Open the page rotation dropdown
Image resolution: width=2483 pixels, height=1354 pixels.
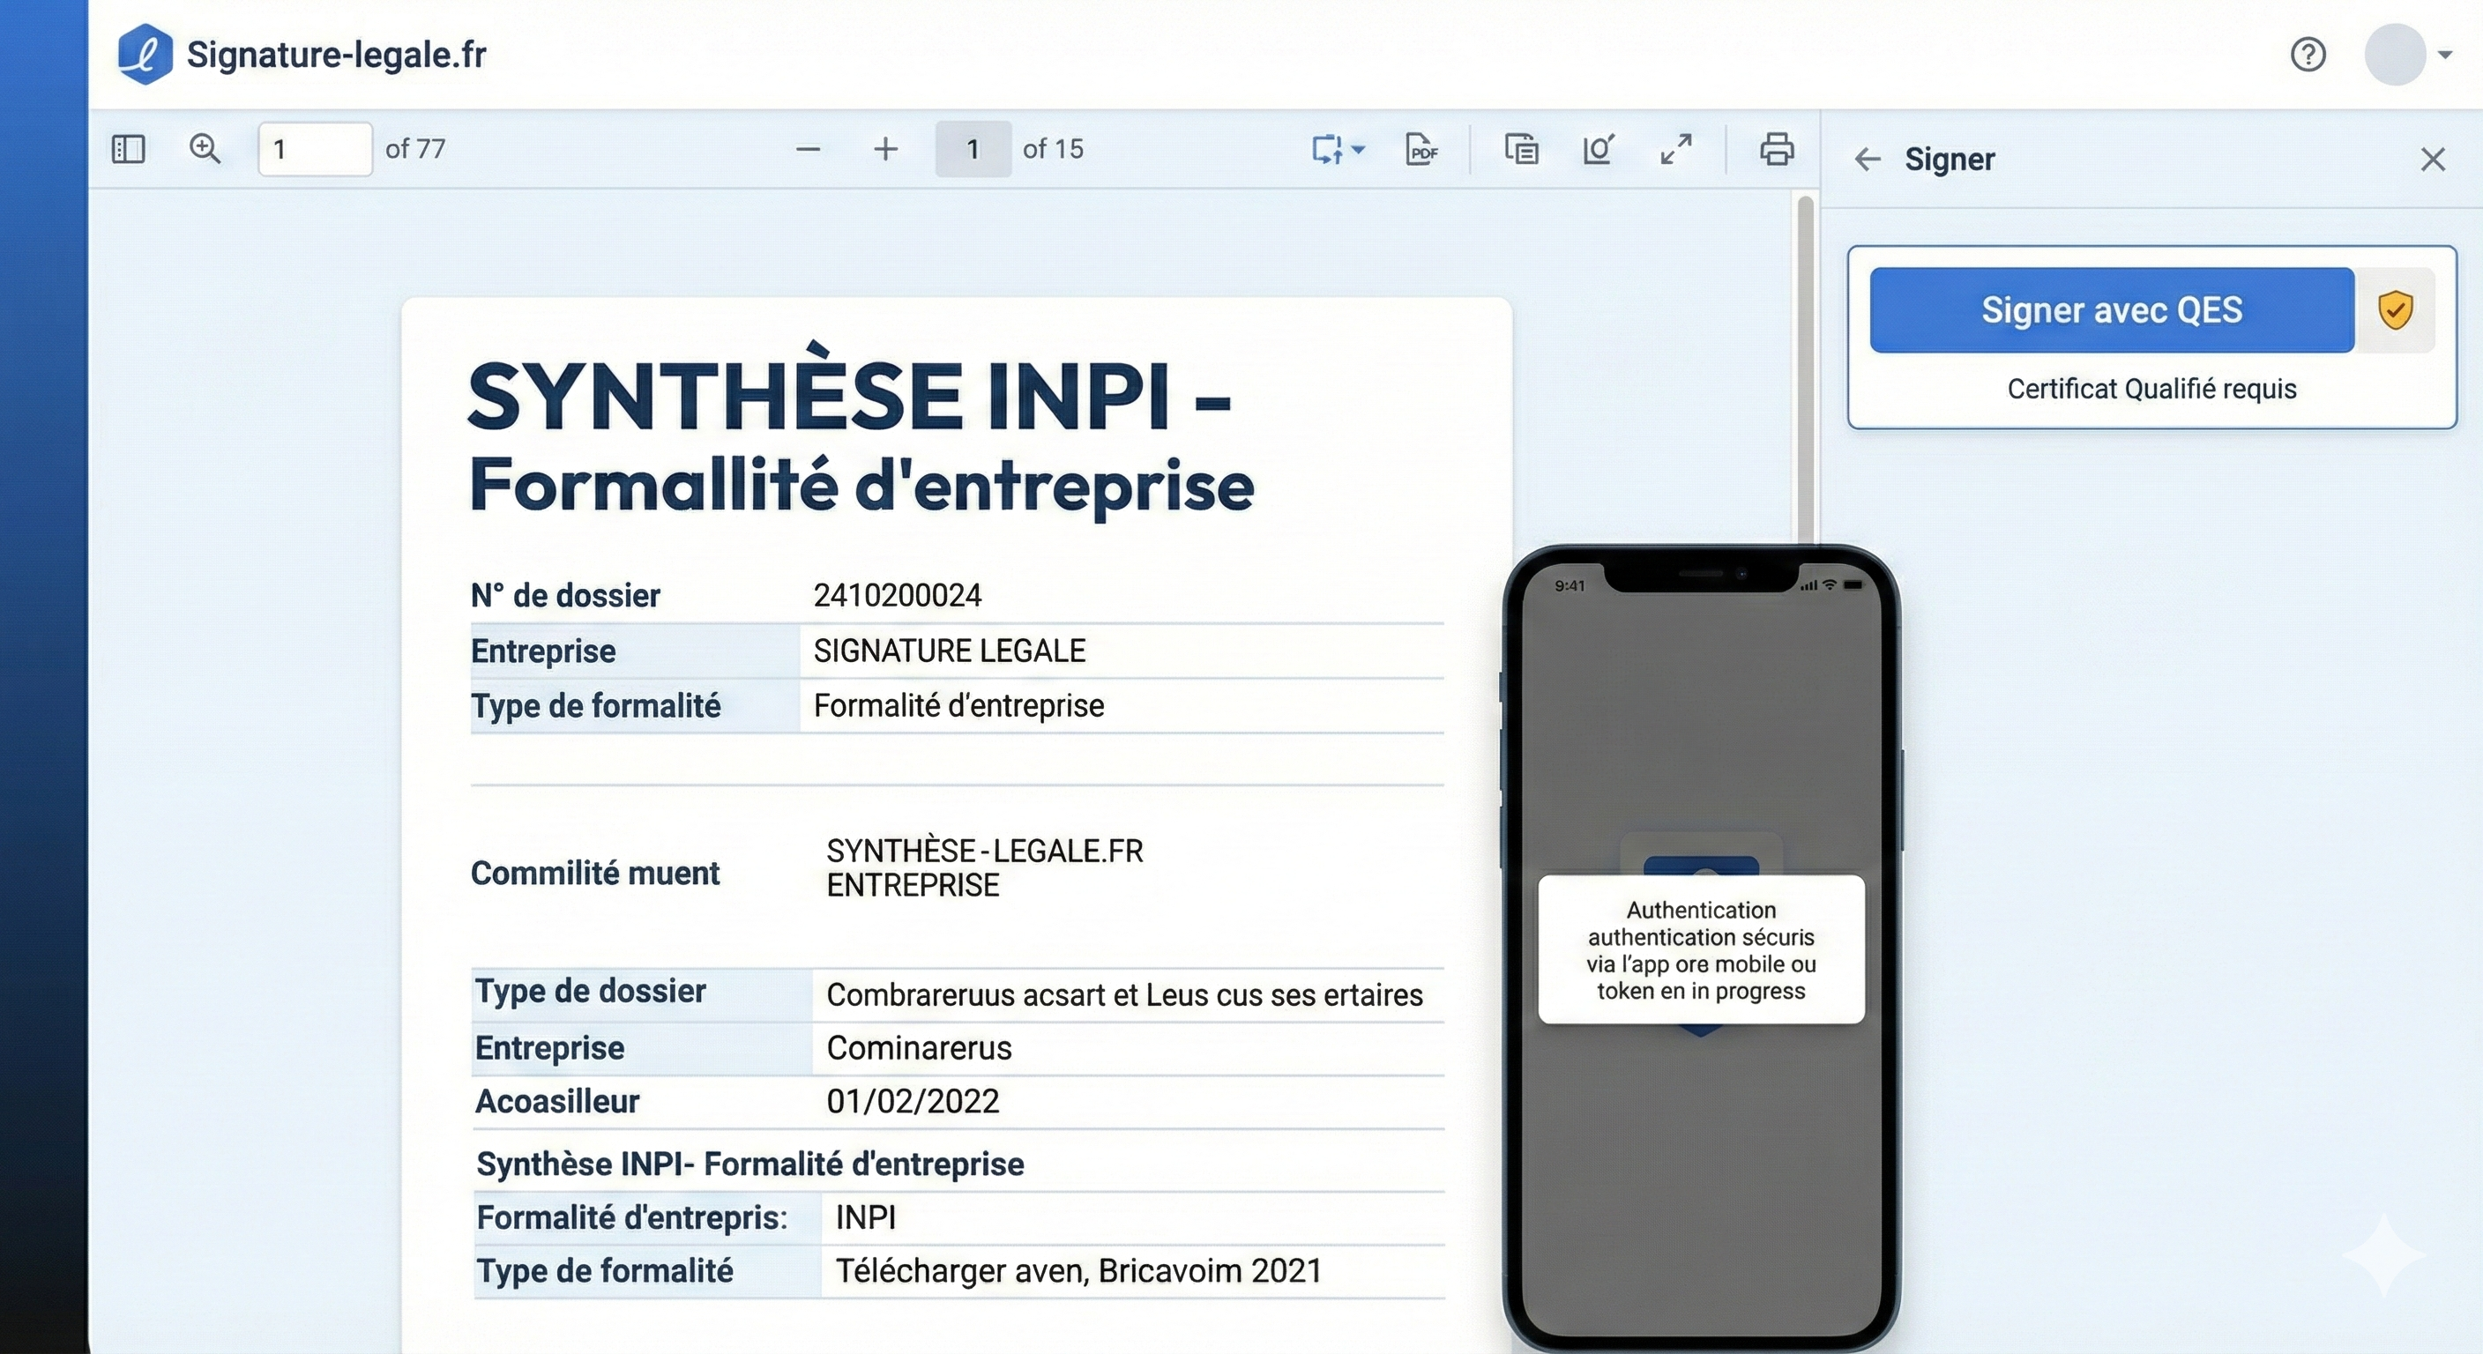[x=1338, y=149]
